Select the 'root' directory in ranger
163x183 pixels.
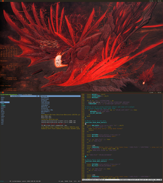(3, 113)
